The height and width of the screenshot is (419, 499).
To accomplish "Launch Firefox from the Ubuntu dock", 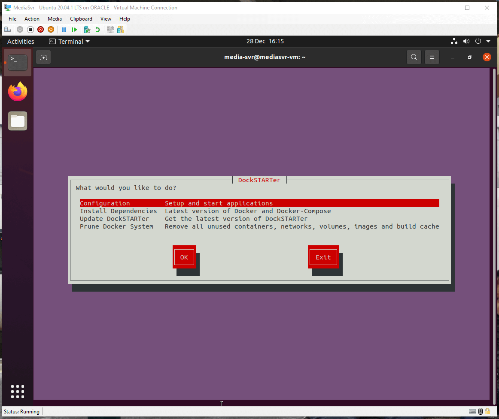I will click(x=18, y=91).
